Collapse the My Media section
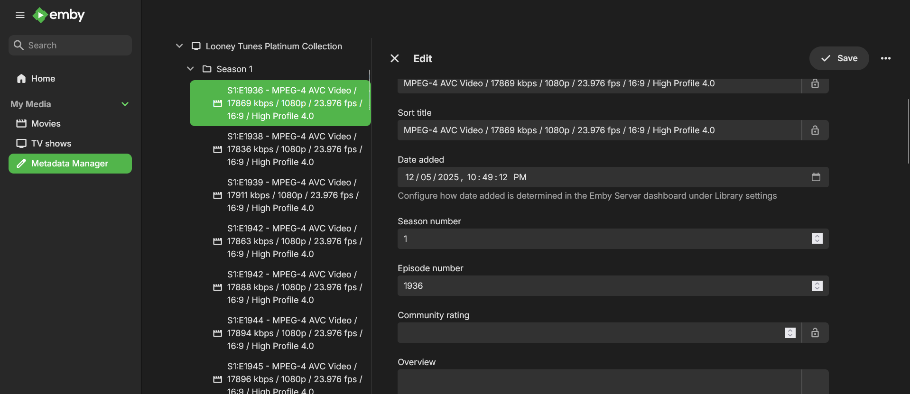Image resolution: width=910 pixels, height=394 pixels. (x=125, y=104)
